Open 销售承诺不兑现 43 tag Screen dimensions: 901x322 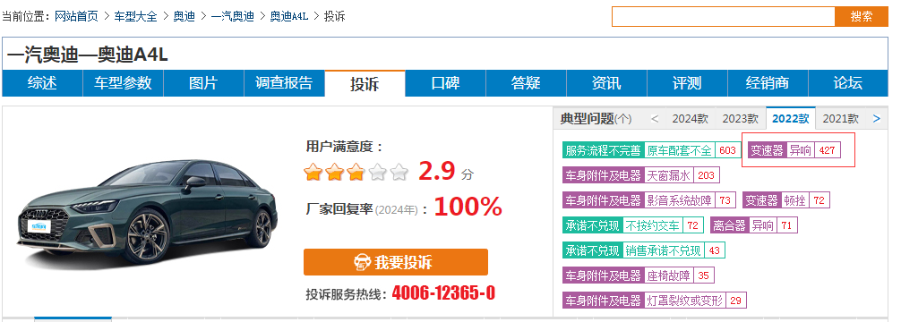click(x=644, y=250)
